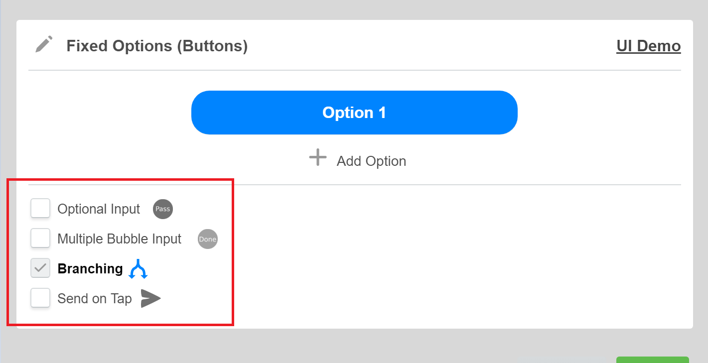Select the blue Option 1 button

pos(354,113)
